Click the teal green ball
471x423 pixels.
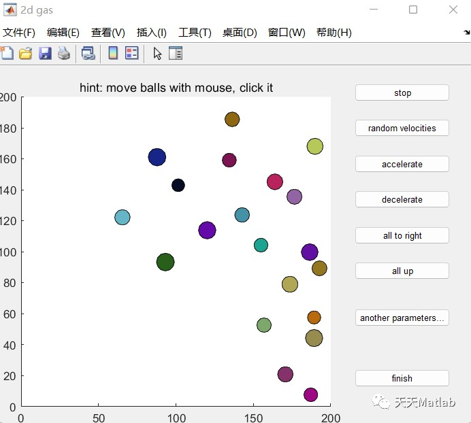(x=261, y=246)
